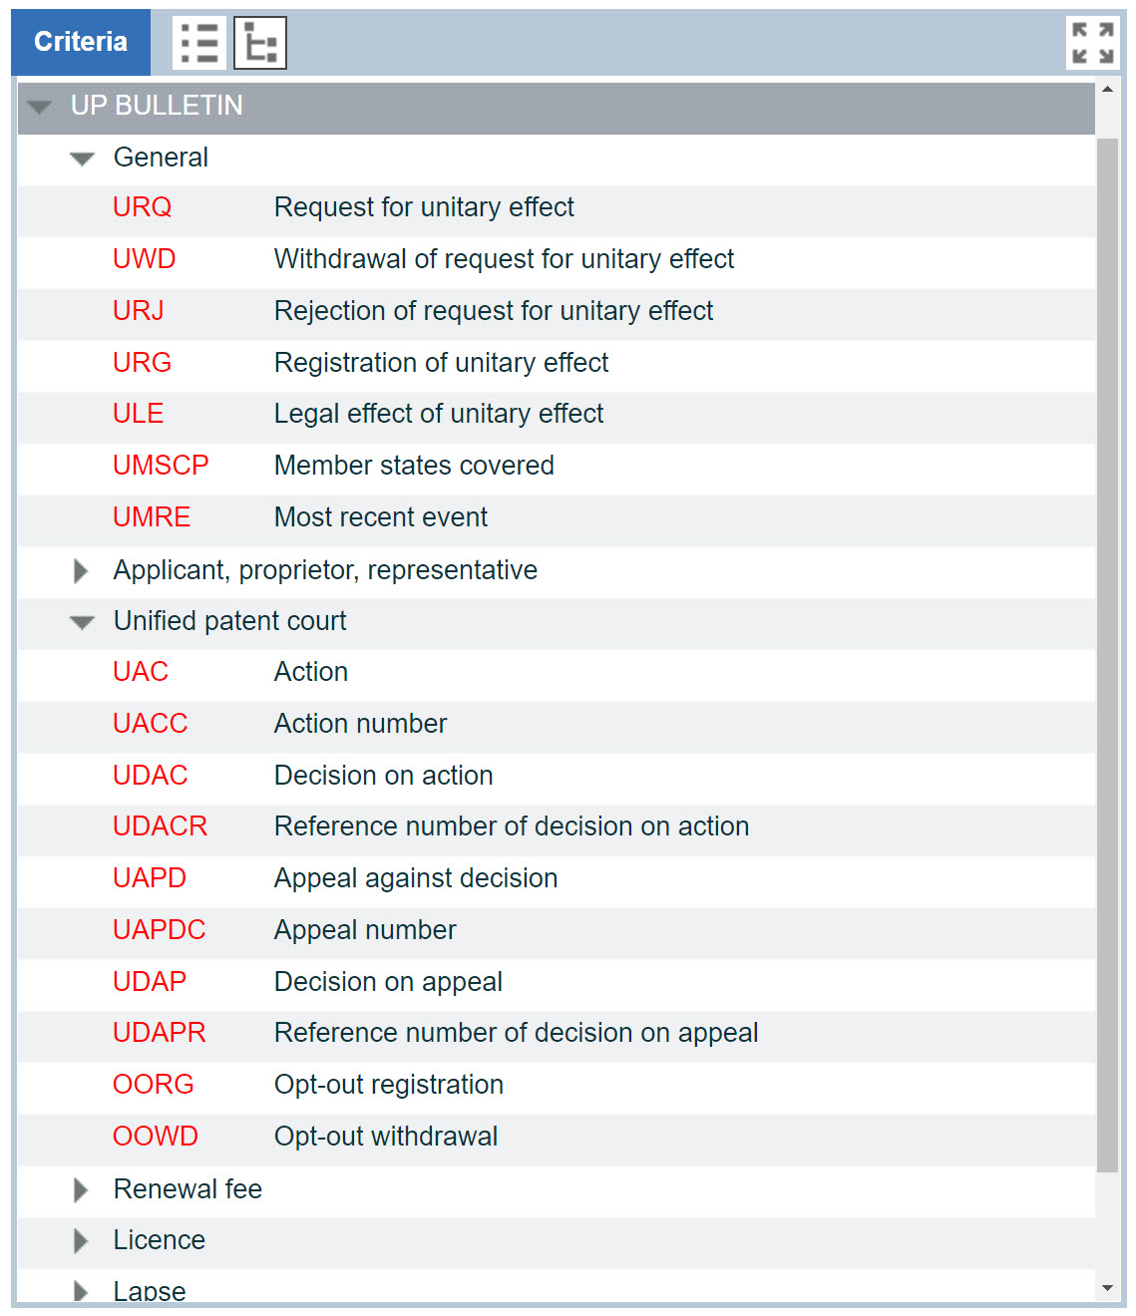The width and height of the screenshot is (1136, 1316).
Task: Collapse the General group
Action: click(x=82, y=159)
